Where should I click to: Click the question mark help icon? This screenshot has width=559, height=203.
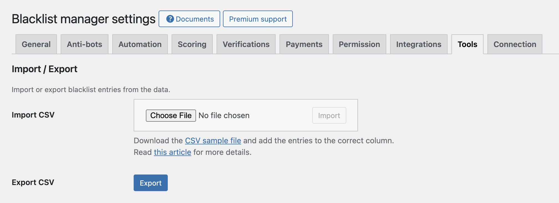click(170, 19)
